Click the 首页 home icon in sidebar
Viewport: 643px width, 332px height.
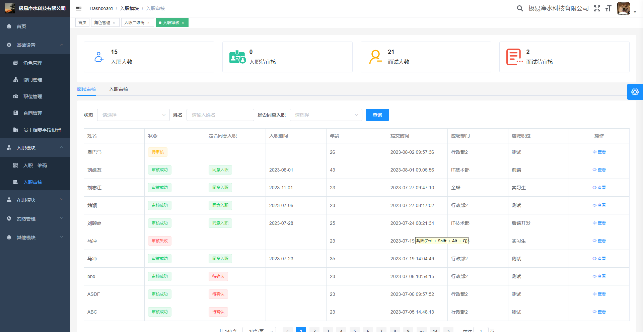click(9, 26)
